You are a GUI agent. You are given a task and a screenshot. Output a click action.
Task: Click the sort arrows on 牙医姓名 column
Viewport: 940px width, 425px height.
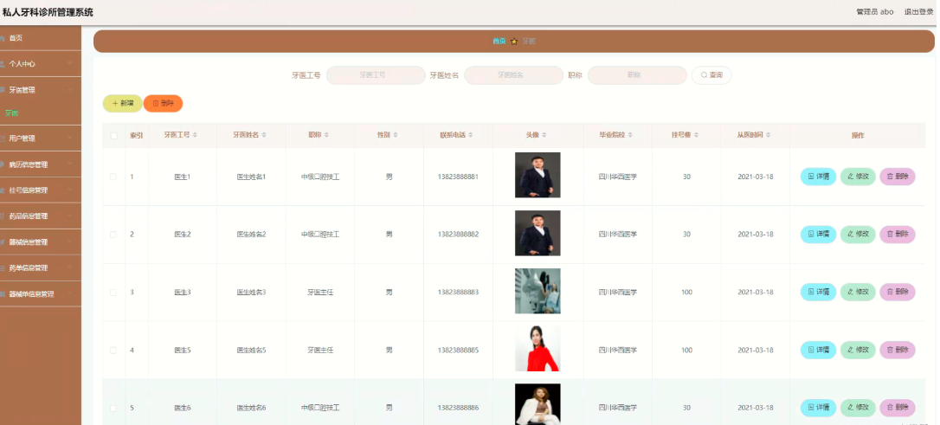(x=264, y=136)
